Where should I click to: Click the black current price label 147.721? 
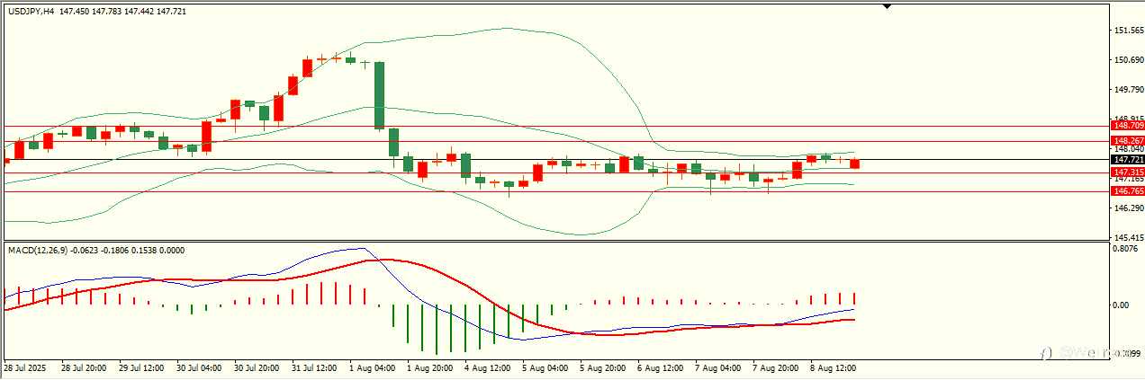(1128, 160)
